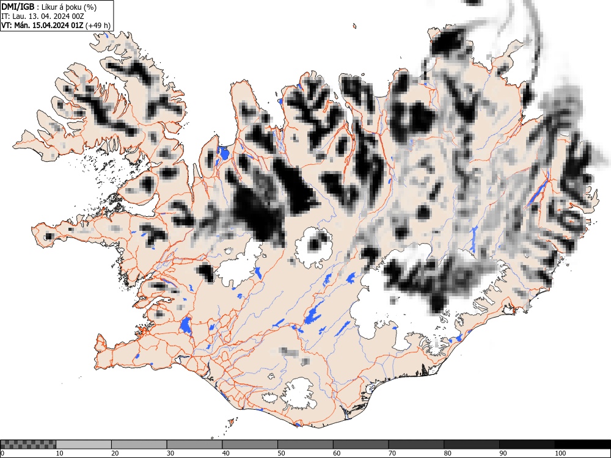The image size is (611, 458).
Task: Pick the 60-70 dark gray legend swatch
Action: click(361, 444)
